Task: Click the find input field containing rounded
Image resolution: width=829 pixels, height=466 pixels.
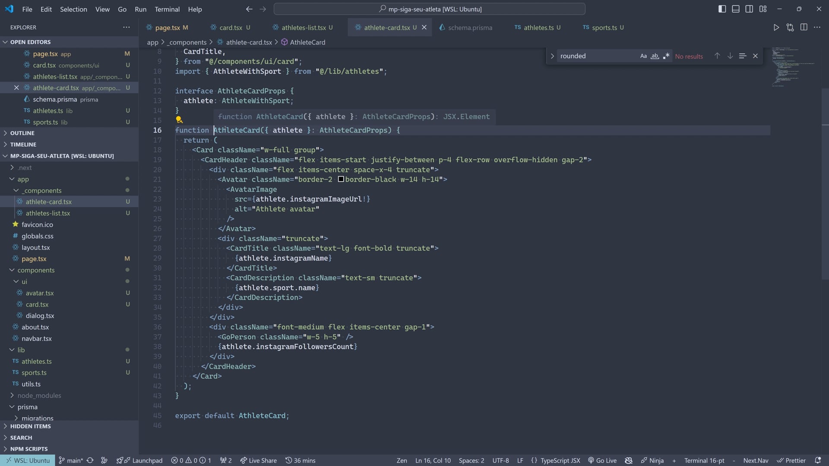Action: point(596,56)
